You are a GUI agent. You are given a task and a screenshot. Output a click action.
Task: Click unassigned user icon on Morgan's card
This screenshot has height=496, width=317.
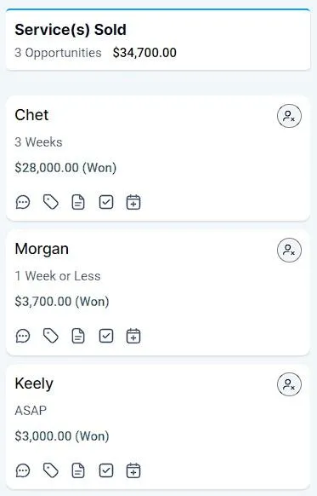(x=289, y=251)
